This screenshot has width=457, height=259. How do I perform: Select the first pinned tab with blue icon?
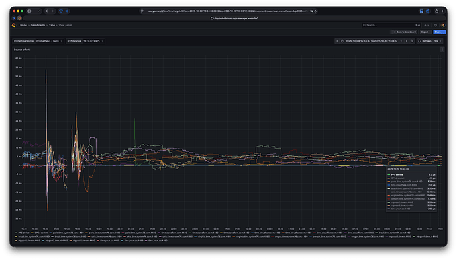pyautogui.click(x=14, y=18)
